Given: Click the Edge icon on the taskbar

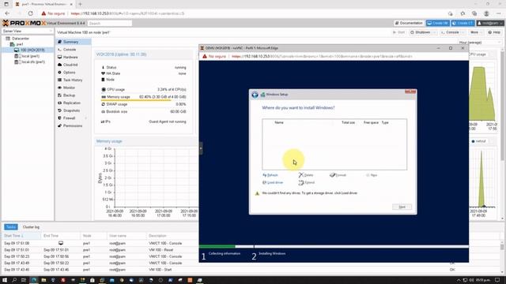Looking at the screenshot, I should [x=34, y=280].
